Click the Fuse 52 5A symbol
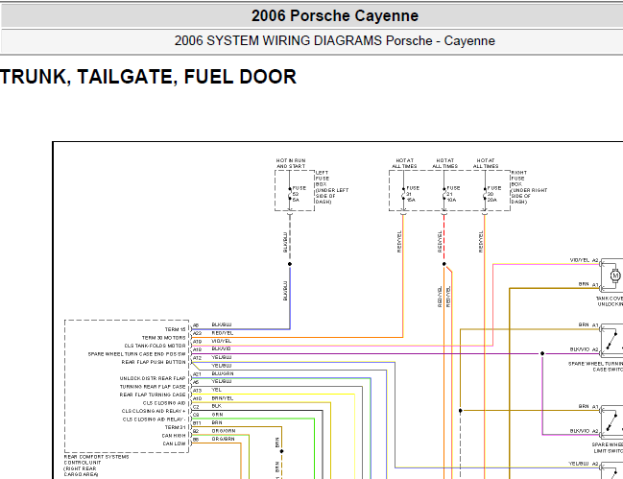This screenshot has width=623, height=479. (x=290, y=194)
